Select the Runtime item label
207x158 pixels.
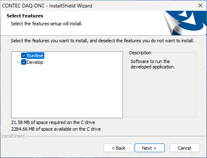point(35,56)
